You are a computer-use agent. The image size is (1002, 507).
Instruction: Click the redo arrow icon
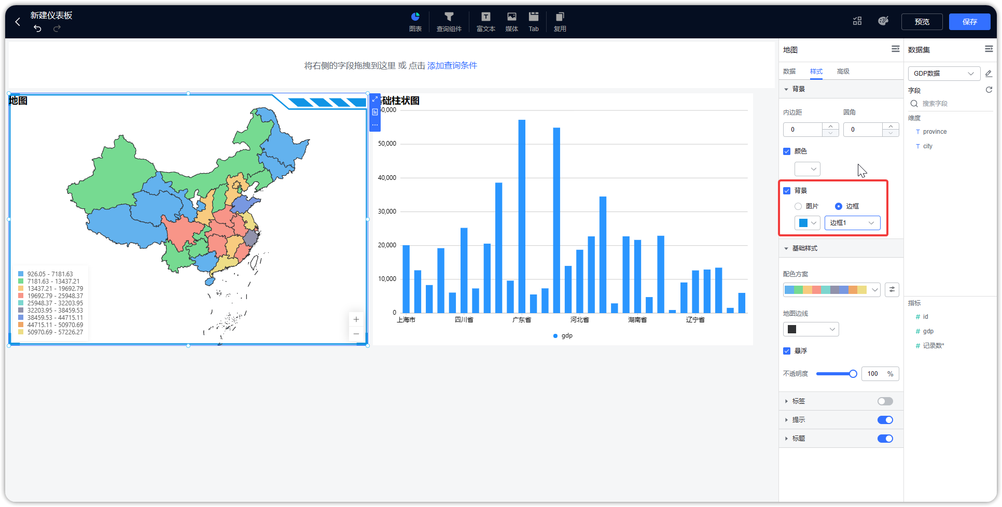coord(57,29)
